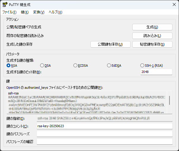
Task: Focus the パスフレーズの確認 field
Action: click(x=105, y=142)
